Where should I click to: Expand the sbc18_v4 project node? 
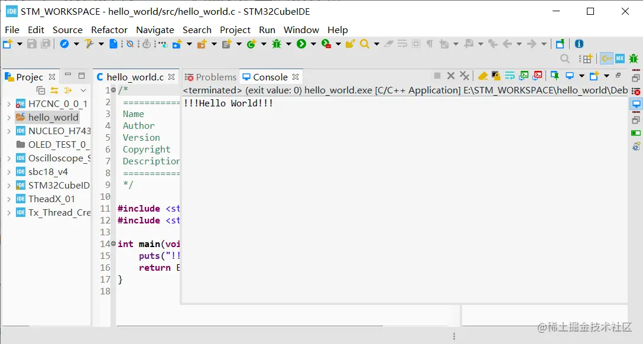coord(9,172)
